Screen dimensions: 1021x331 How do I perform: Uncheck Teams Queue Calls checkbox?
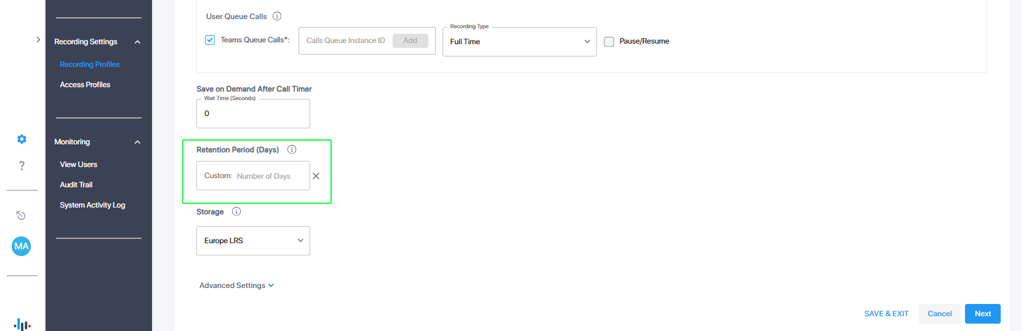(210, 40)
